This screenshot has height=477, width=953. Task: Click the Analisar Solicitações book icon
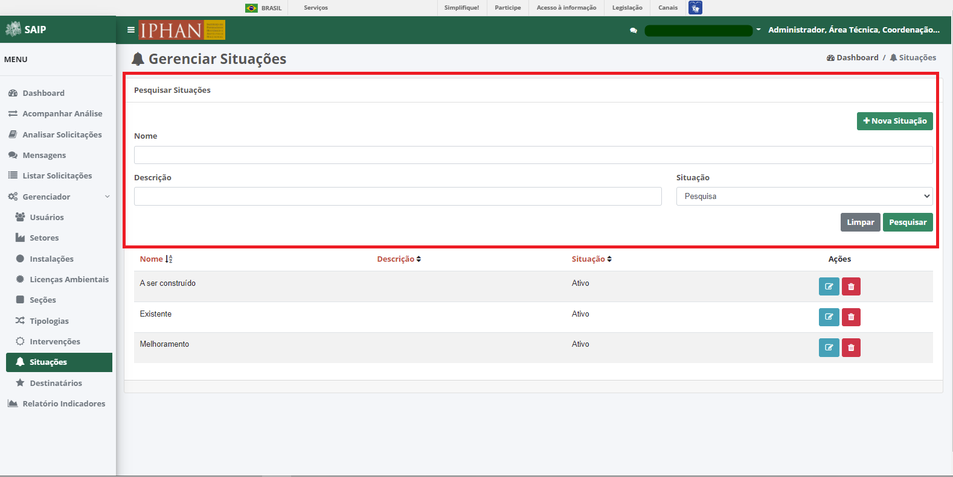click(13, 134)
